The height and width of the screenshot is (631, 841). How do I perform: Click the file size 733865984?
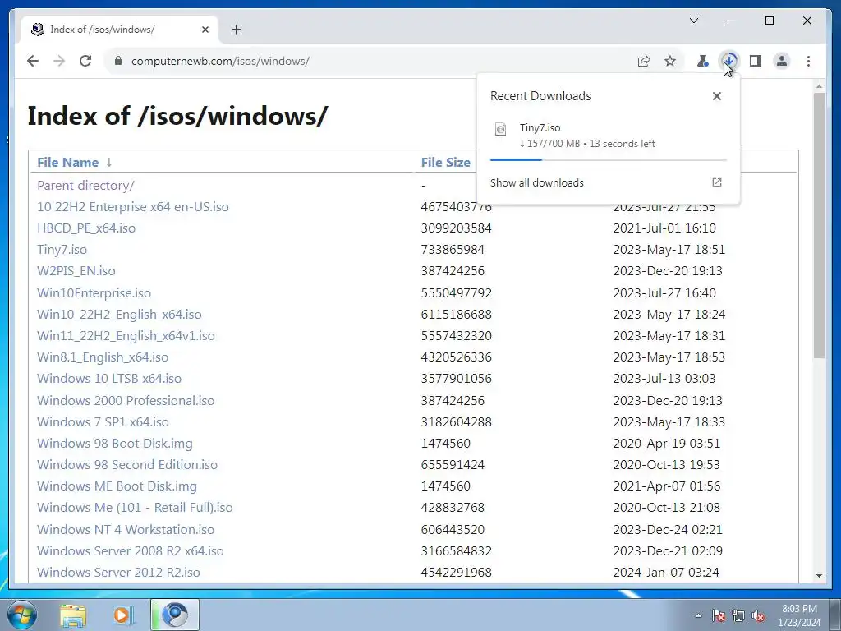(453, 250)
